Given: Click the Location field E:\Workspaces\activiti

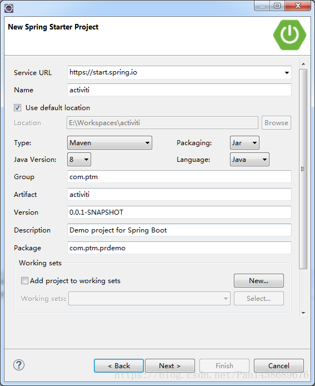Looking at the screenshot, I should [162, 122].
